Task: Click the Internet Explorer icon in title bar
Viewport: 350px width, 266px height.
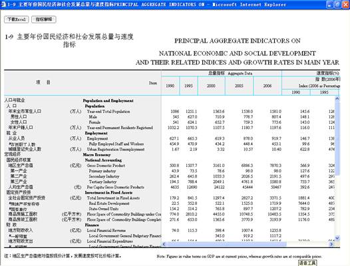Action: coord(3,4)
